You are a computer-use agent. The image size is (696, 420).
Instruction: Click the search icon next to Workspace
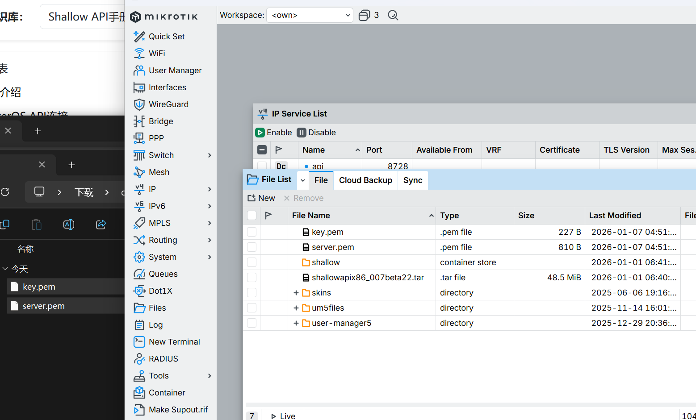pos(393,16)
